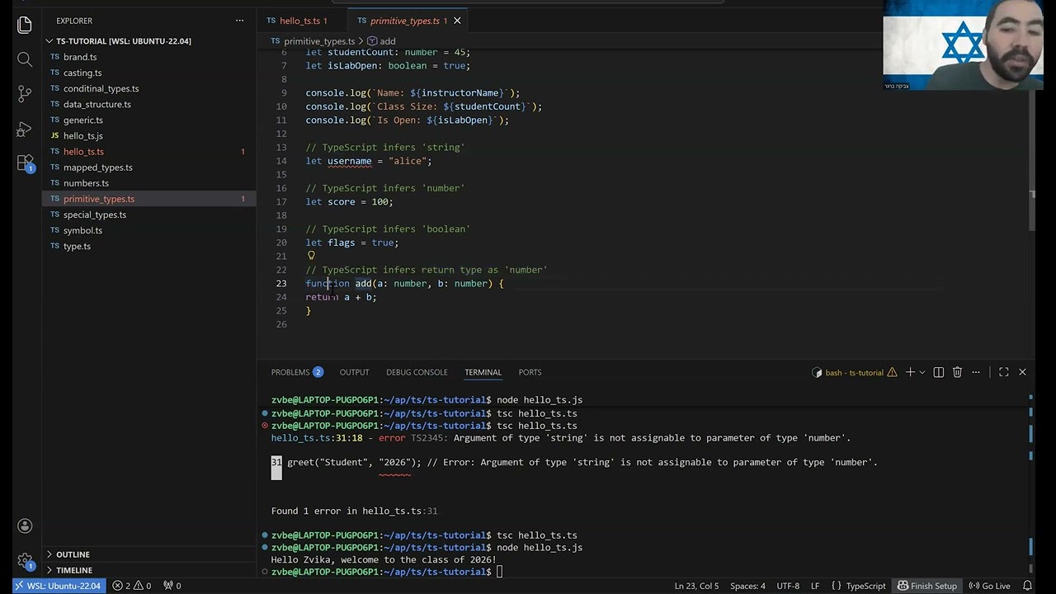Viewport: 1056px width, 594px height.
Task: Click Finish Setup in status bar
Action: (926, 586)
